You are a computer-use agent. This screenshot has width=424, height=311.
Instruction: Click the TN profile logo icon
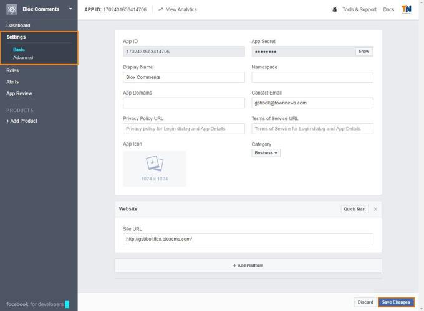[x=407, y=9]
